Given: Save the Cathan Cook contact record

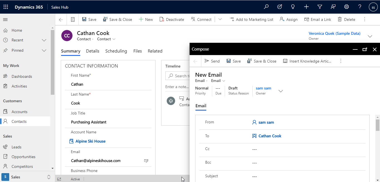Looking at the screenshot, I should [x=89, y=19].
